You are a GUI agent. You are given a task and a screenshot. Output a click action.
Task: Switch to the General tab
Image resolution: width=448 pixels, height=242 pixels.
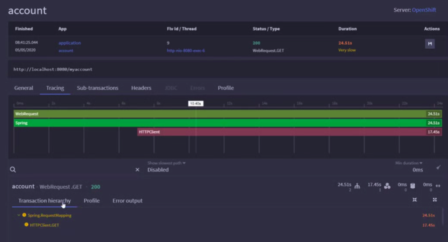(x=24, y=88)
